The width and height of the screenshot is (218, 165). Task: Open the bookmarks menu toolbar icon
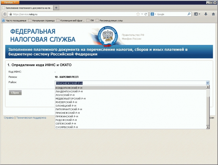(197, 14)
